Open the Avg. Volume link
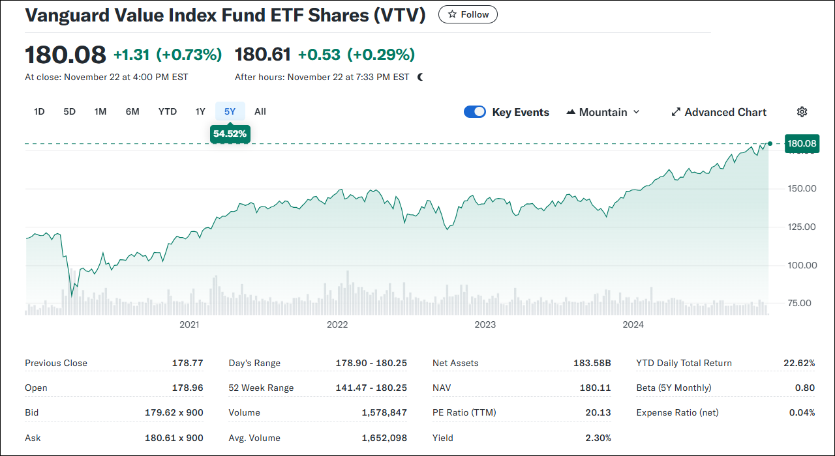The height and width of the screenshot is (456, 835). 254,438
